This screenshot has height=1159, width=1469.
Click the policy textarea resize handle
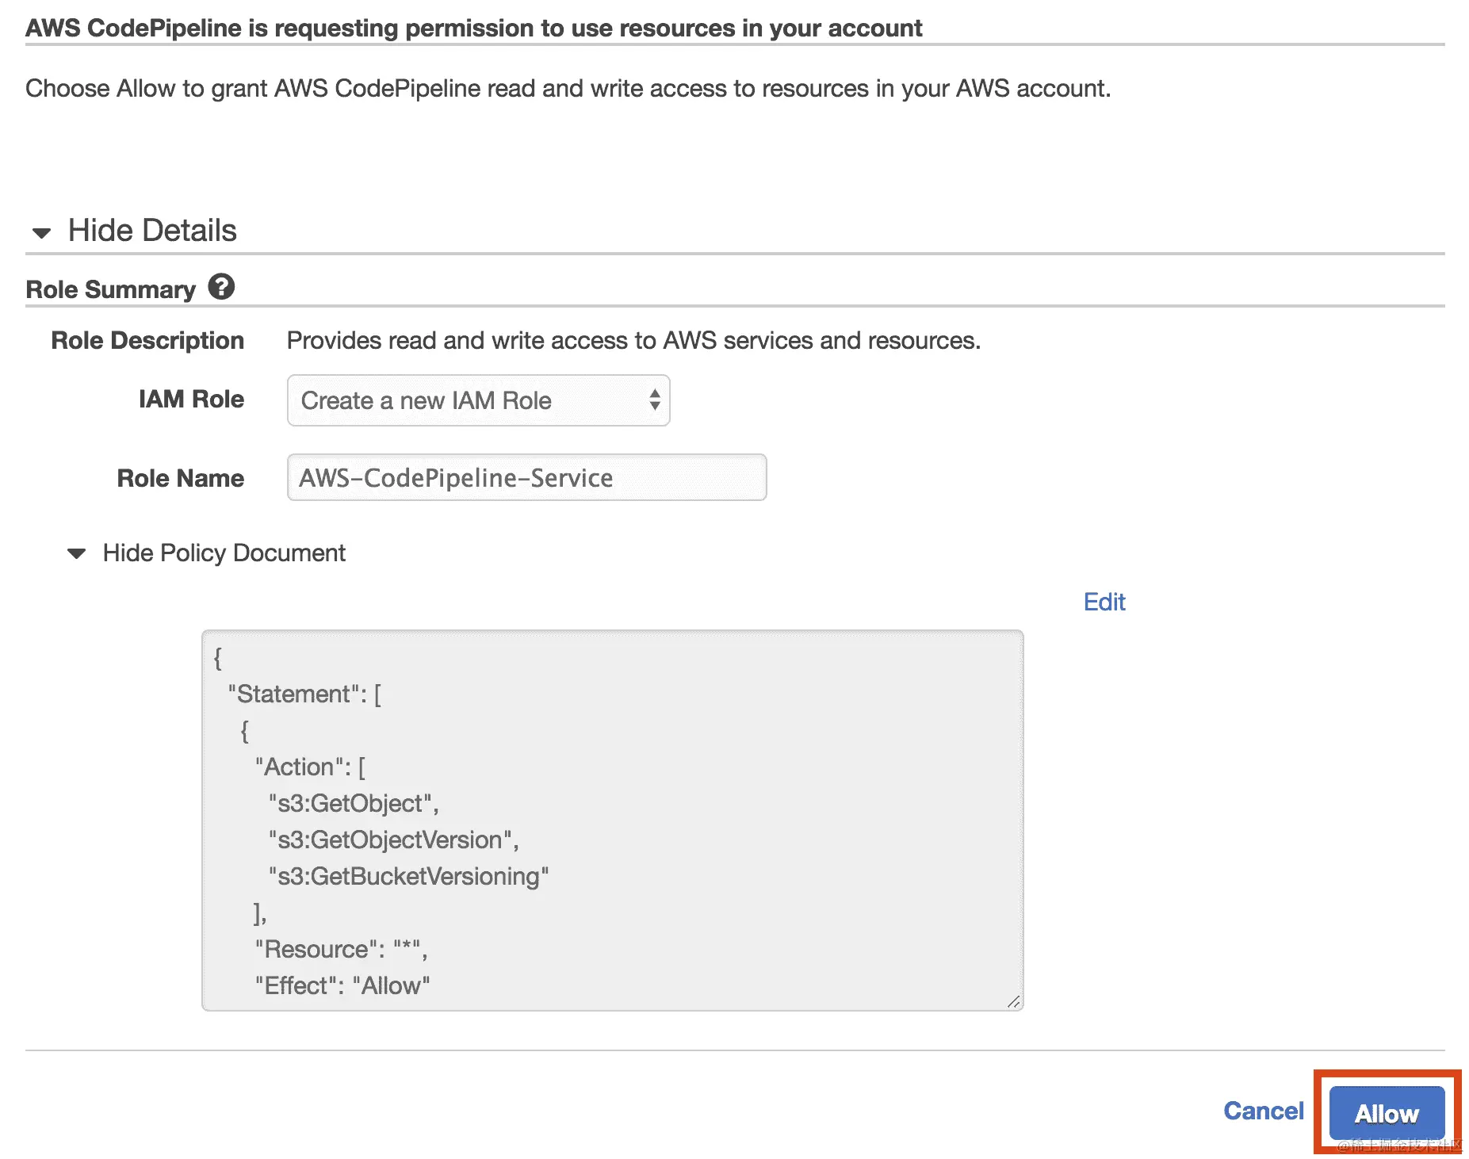pyautogui.click(x=1013, y=1001)
